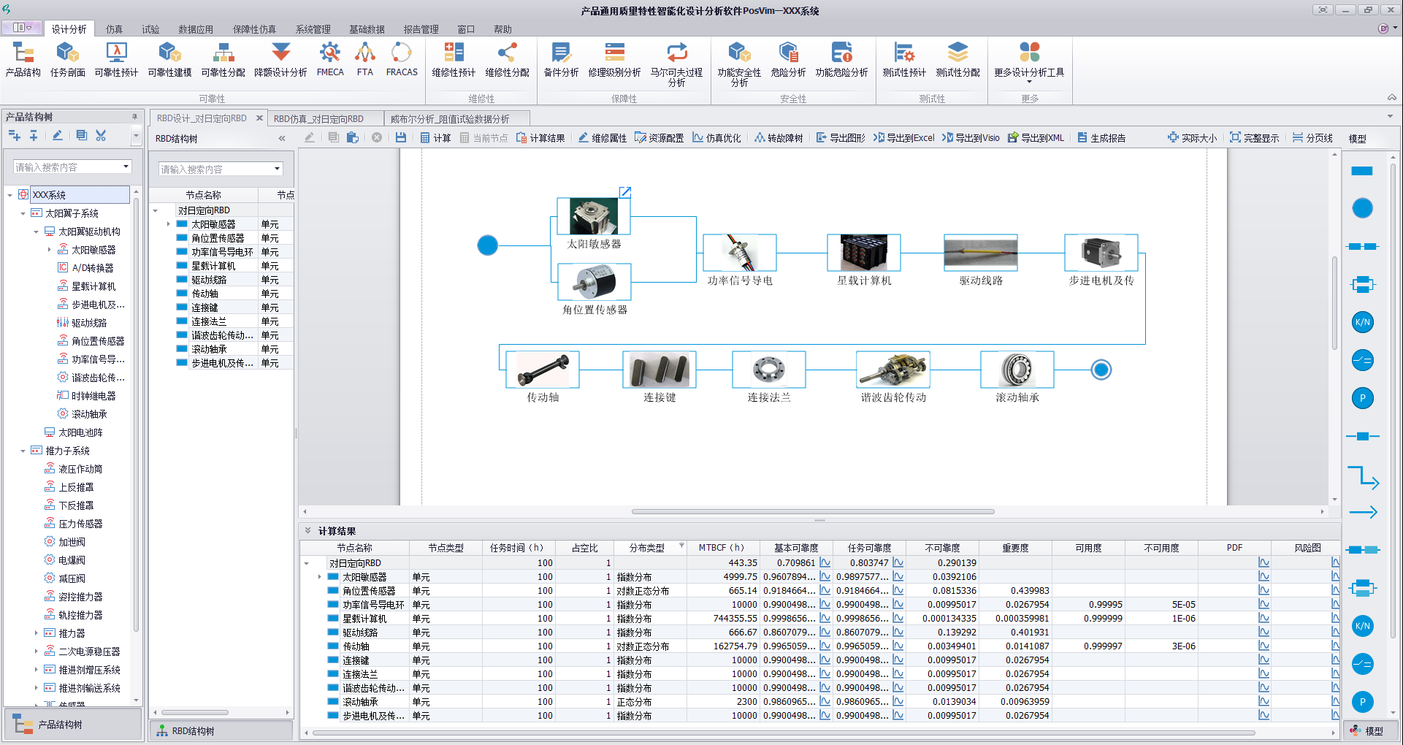The image size is (1403, 745).
Task: Select 星载计算机 in 产品结构树
Action: (93, 286)
